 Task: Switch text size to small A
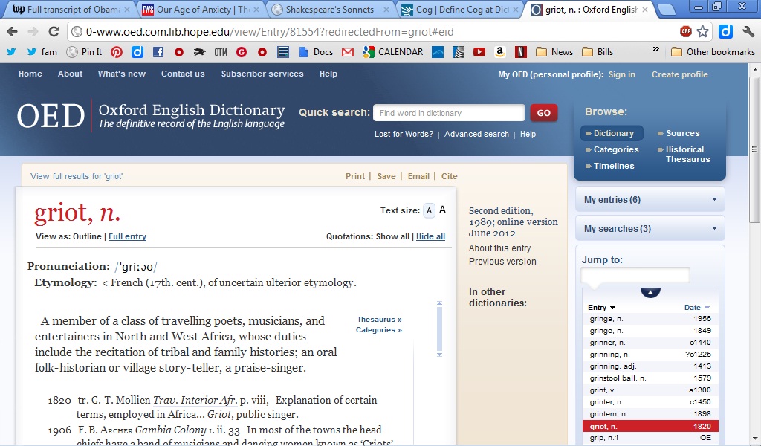click(429, 210)
